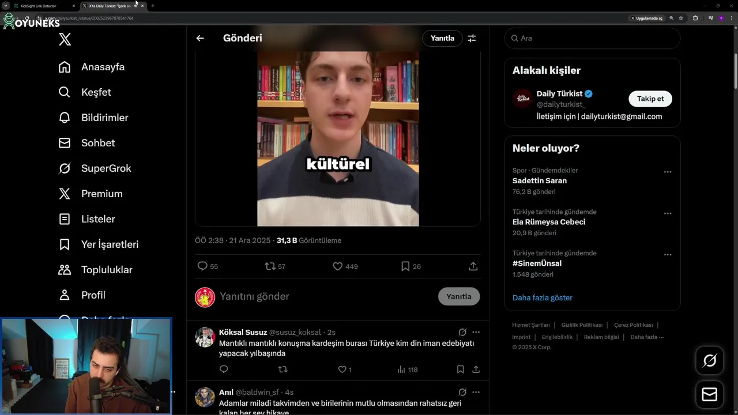Screen dimensions: 738x415
Task: Click the Ara search field
Action: coord(592,38)
